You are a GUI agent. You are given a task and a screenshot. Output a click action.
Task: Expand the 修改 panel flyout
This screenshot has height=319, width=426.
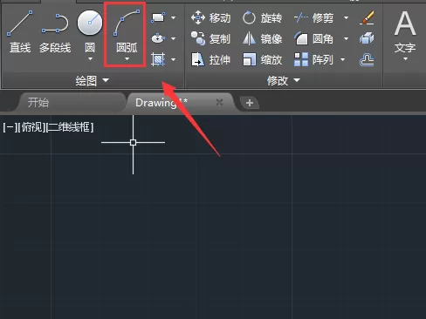(284, 80)
